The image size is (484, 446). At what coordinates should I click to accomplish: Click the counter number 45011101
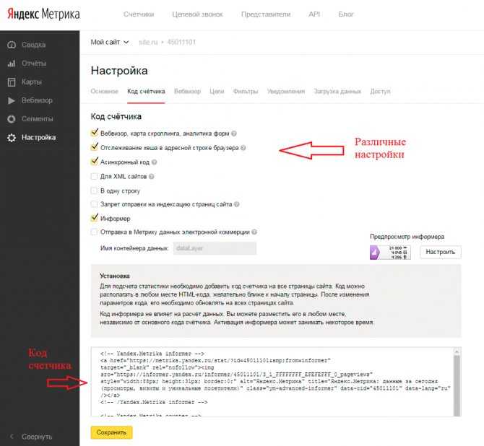click(x=181, y=43)
